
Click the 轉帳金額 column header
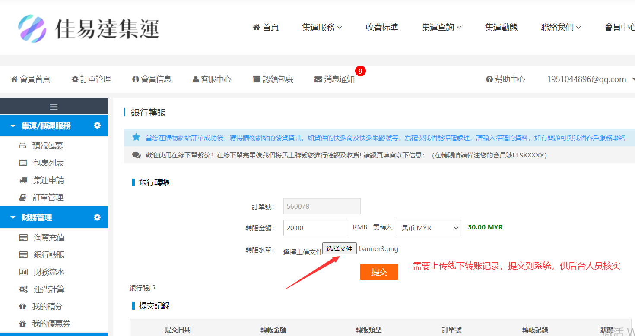tap(273, 330)
